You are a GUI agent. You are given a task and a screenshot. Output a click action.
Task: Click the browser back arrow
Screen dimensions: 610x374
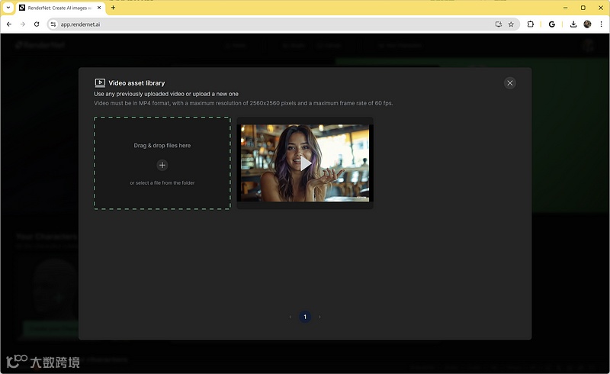(x=9, y=24)
